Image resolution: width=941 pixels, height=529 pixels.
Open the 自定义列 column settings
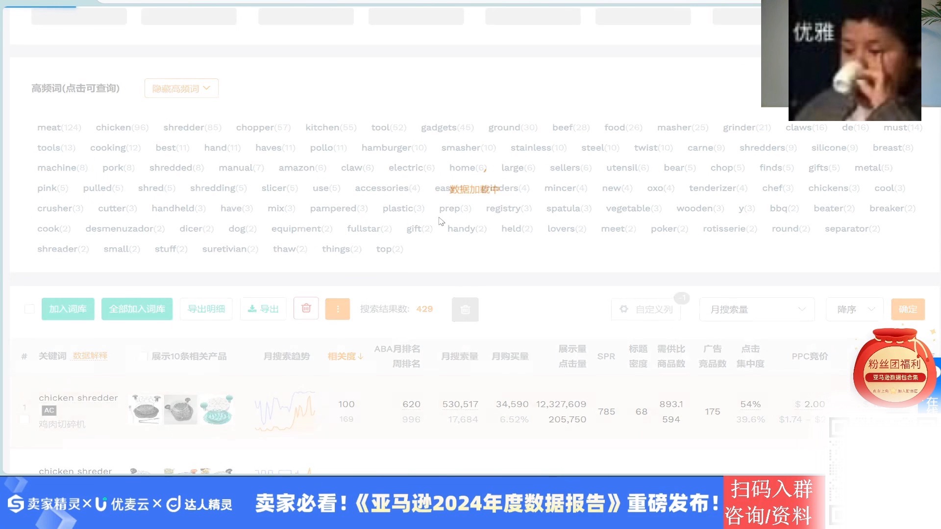tap(646, 310)
